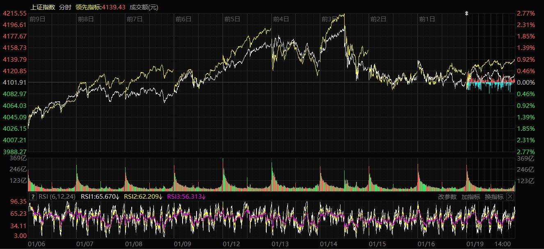544x249 pixels.
Task: Click the RSI2 yellow value readout
Action: click(143, 197)
